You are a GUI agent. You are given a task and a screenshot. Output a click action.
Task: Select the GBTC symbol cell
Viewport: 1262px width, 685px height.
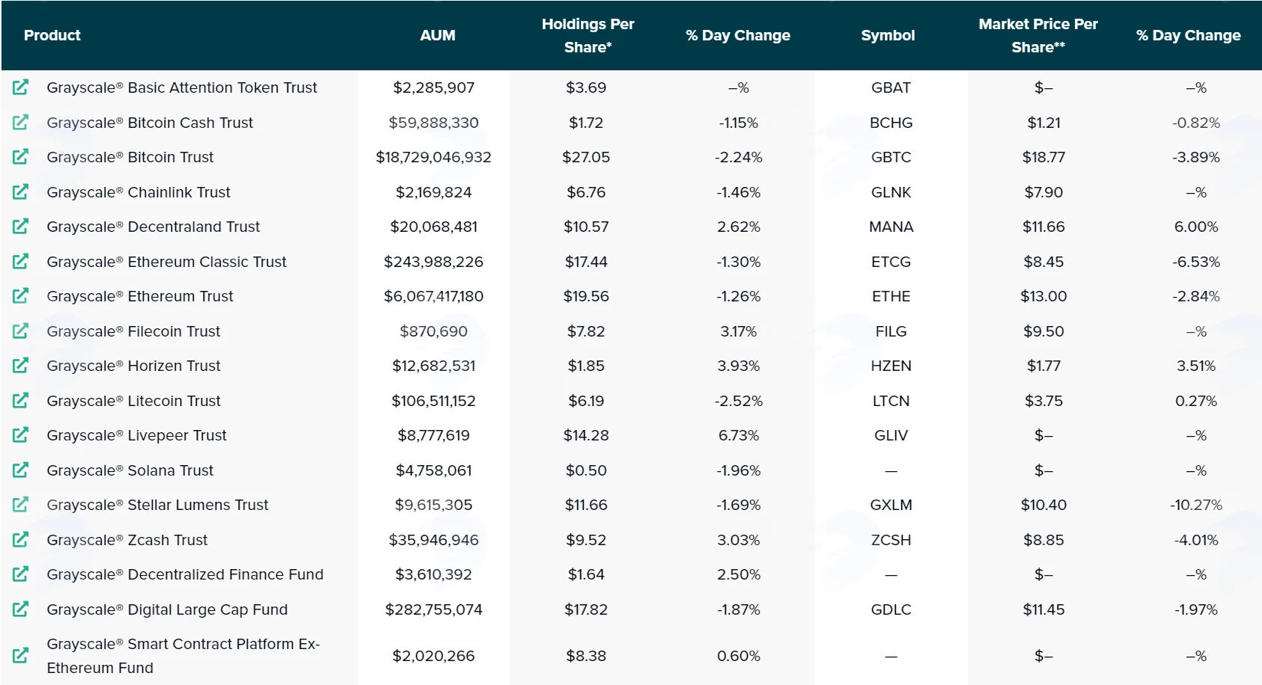click(x=891, y=157)
